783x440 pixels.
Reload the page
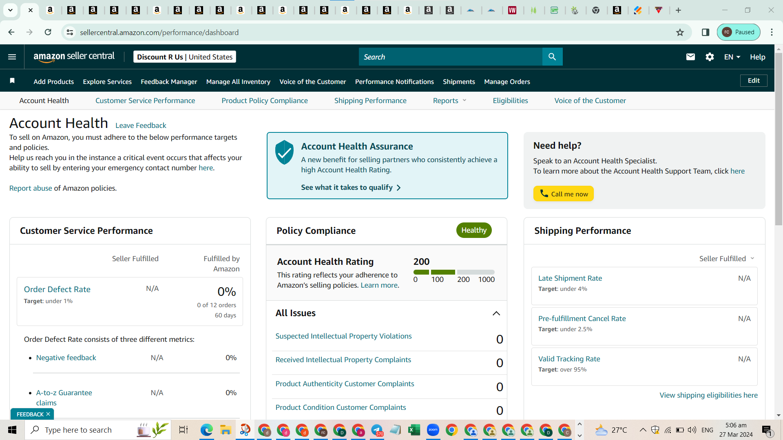(48, 32)
